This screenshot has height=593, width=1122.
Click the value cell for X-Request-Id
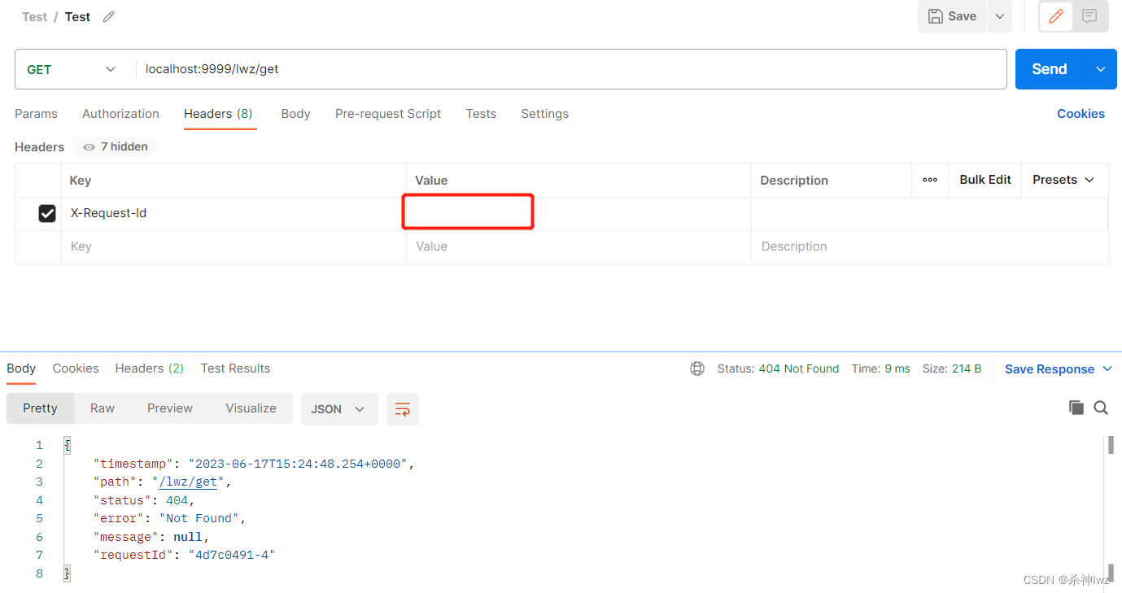pyautogui.click(x=578, y=213)
